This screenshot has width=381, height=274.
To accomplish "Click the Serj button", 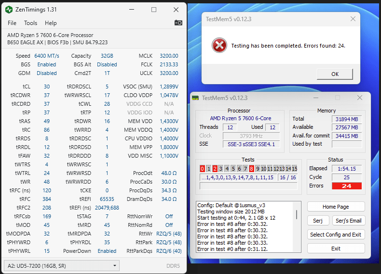I will click(318, 221).
